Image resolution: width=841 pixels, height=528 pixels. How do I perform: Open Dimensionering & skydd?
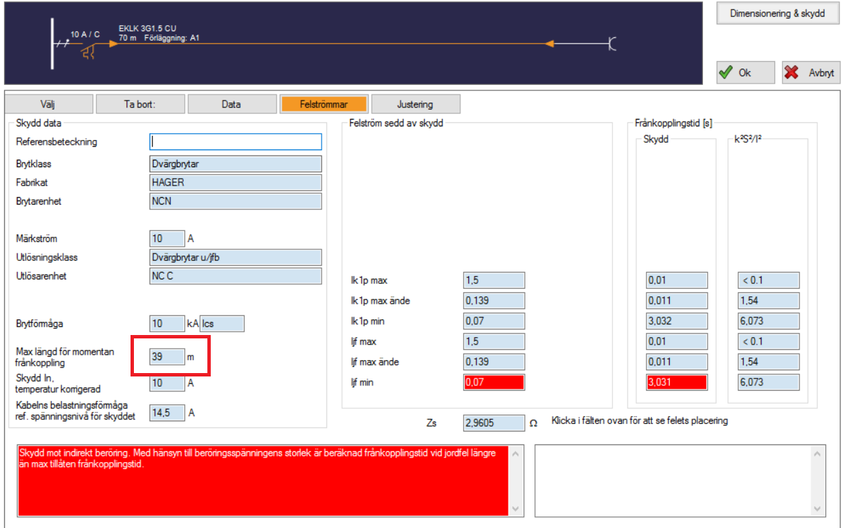point(778,14)
